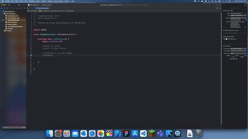
Task: Open Final Cut Pro from the dock
Action: pos(109,134)
